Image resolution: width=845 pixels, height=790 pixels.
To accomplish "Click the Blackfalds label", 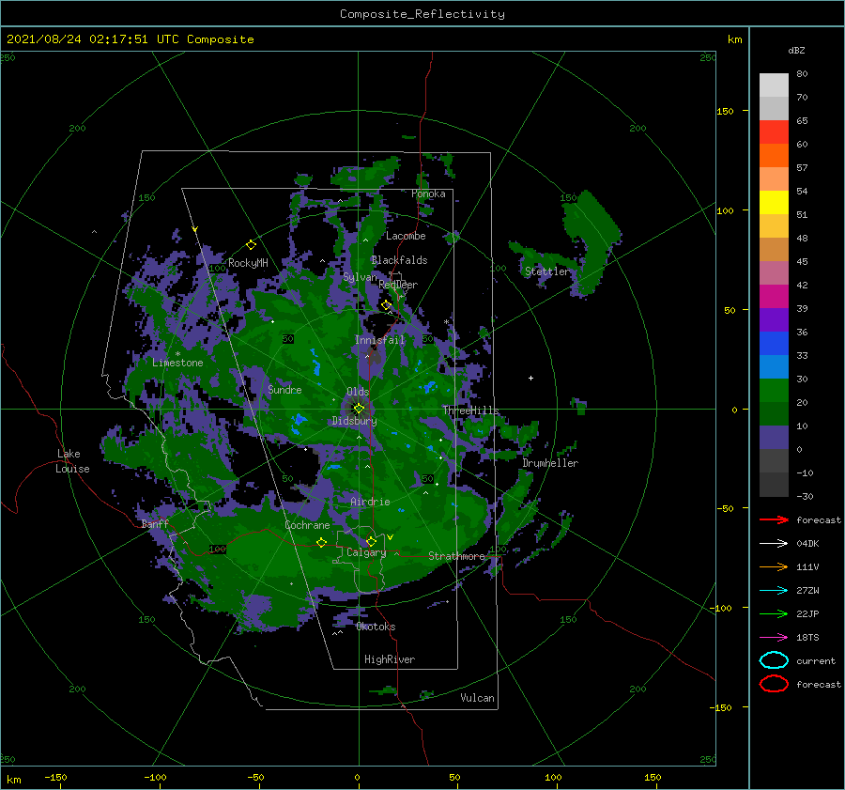I will (x=399, y=260).
